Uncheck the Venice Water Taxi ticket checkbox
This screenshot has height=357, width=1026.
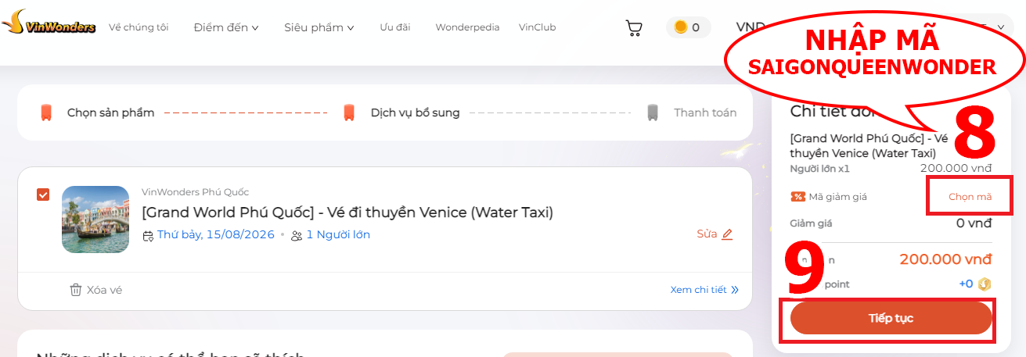[x=43, y=195]
